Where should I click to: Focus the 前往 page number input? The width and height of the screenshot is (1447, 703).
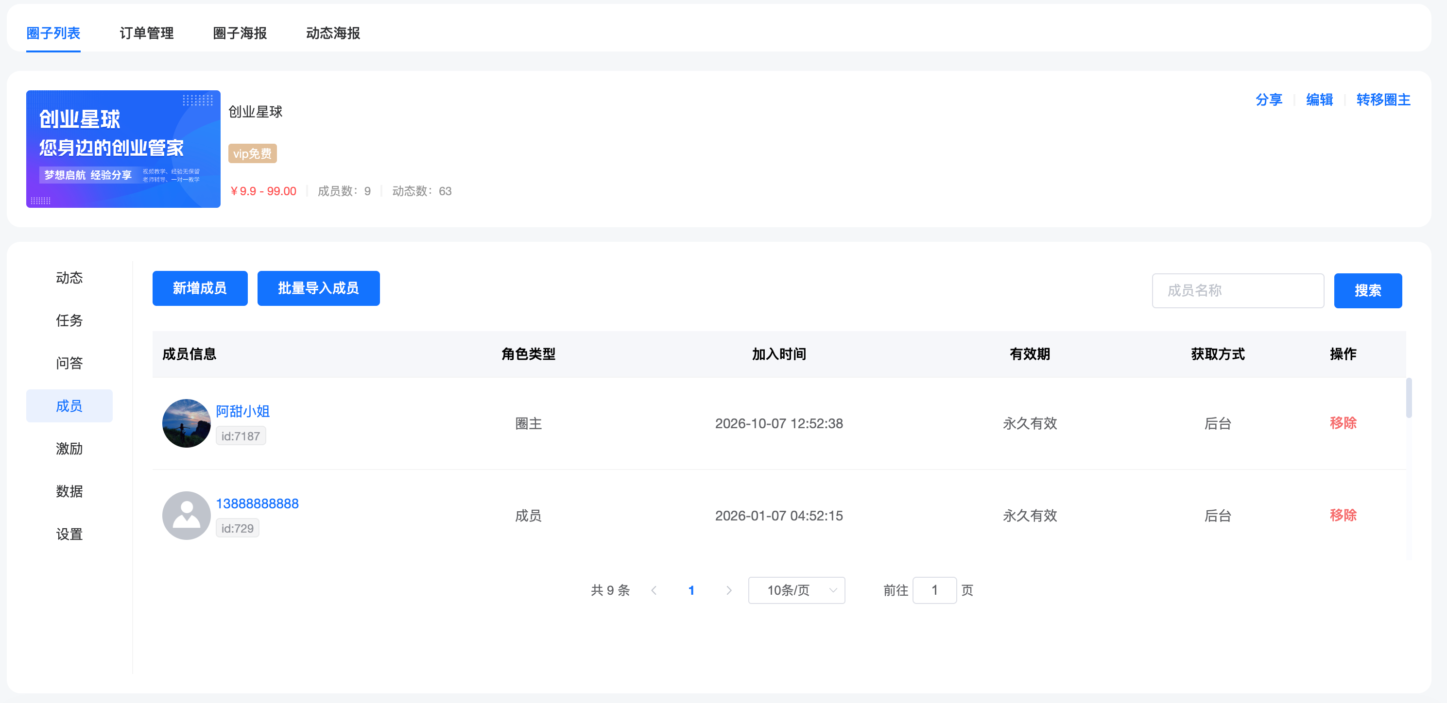click(x=935, y=590)
